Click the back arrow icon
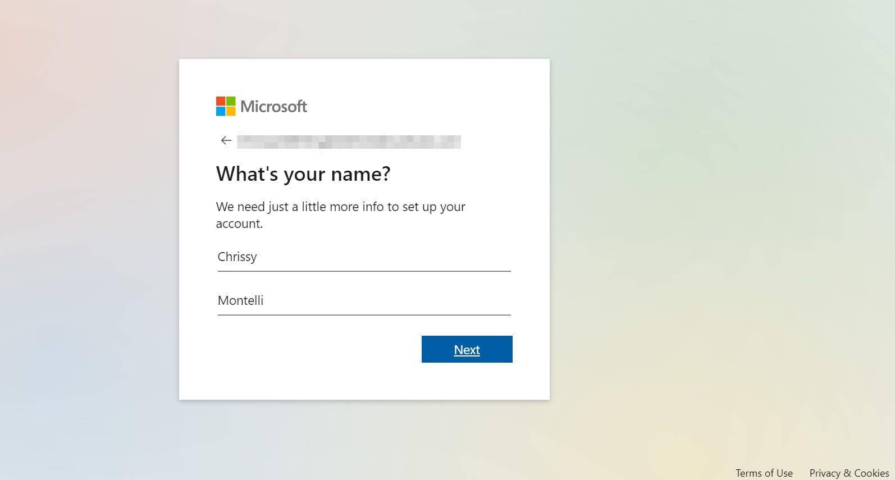Viewport: 895px width, 480px height. click(226, 140)
